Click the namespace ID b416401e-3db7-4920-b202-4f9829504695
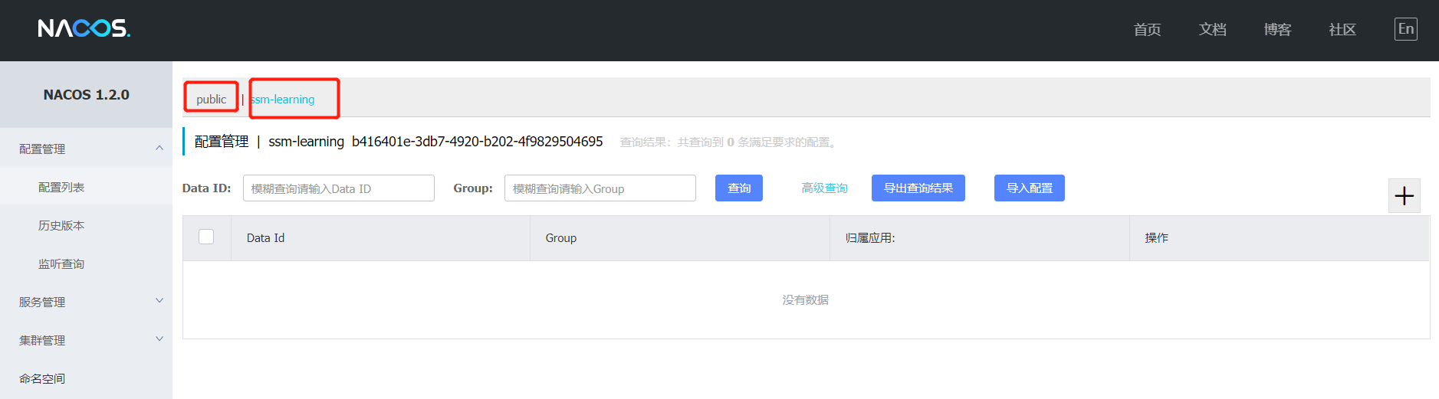This screenshot has width=1439, height=399. (x=477, y=142)
